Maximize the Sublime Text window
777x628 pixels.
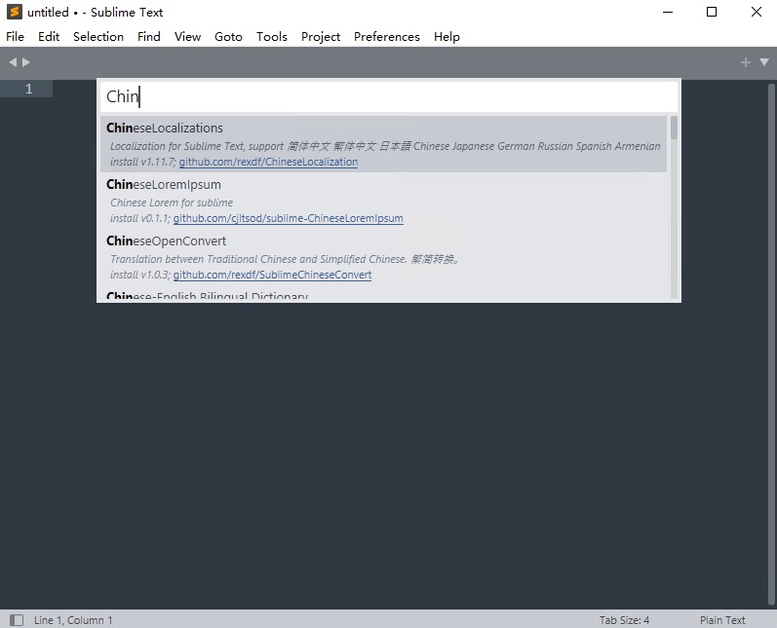tap(712, 12)
